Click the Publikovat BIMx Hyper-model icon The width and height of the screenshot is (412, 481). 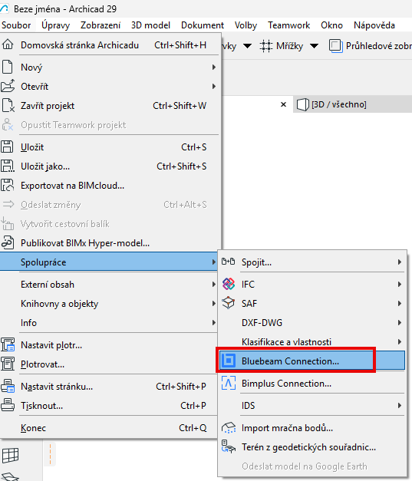click(x=8, y=242)
